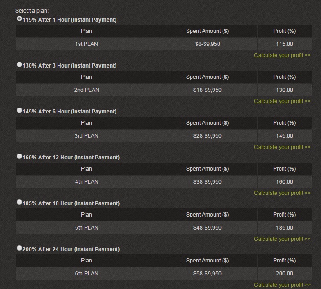Click the $48-$9,950 spent amount cell
The width and height of the screenshot is (321, 289).
pyautogui.click(x=207, y=228)
